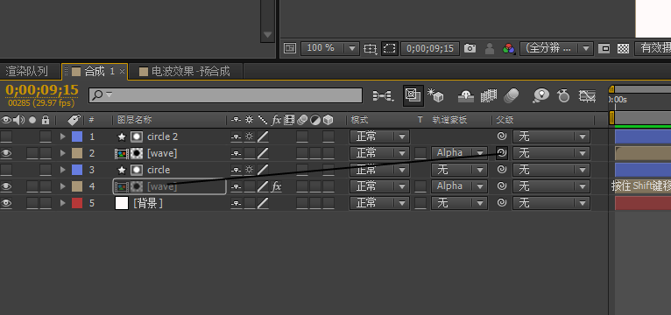Viewport: 671px width, 315px height.
Task: Click the 图层名称 column header
Action: click(x=134, y=120)
